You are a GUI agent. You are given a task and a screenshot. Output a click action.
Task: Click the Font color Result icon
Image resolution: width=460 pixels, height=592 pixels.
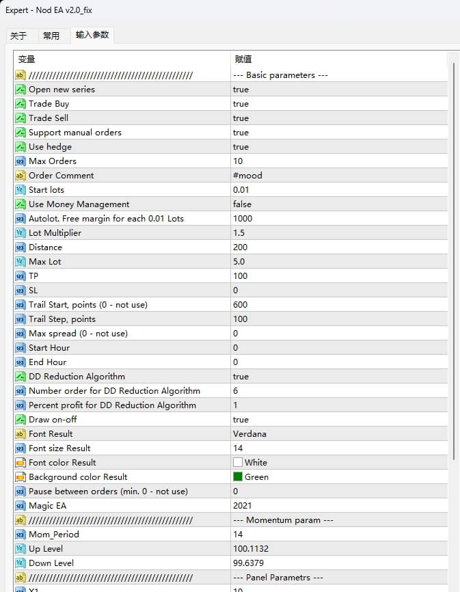(x=21, y=463)
